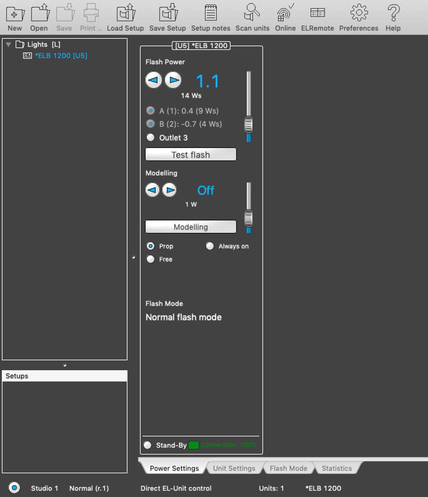The image size is (428, 497).
Task: Toggle the Online connection icon
Action: 285,12
